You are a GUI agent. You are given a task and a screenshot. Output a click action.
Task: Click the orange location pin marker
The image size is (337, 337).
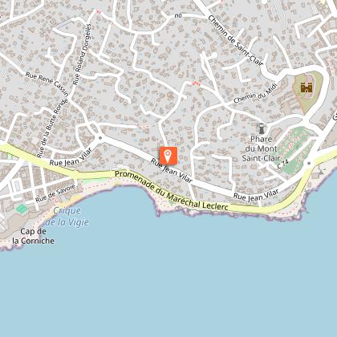pyautogui.click(x=168, y=156)
